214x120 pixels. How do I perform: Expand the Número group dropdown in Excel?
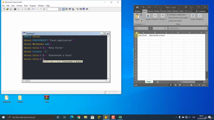[x=163, y=18]
